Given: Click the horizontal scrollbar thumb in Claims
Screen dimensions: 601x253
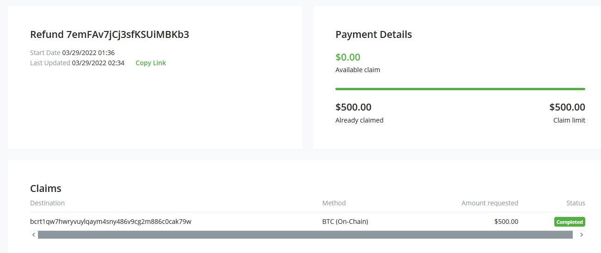Looking at the screenshot, I should [x=305, y=235].
